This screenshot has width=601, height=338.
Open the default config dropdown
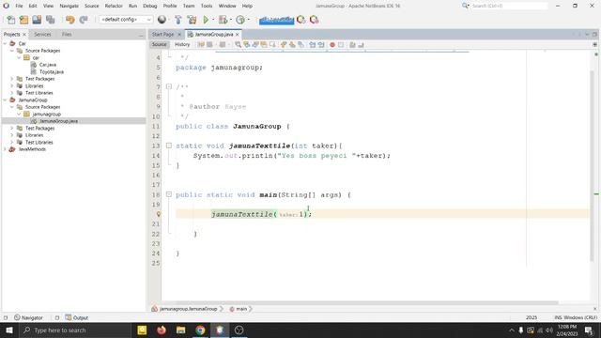pyautogui.click(x=126, y=20)
